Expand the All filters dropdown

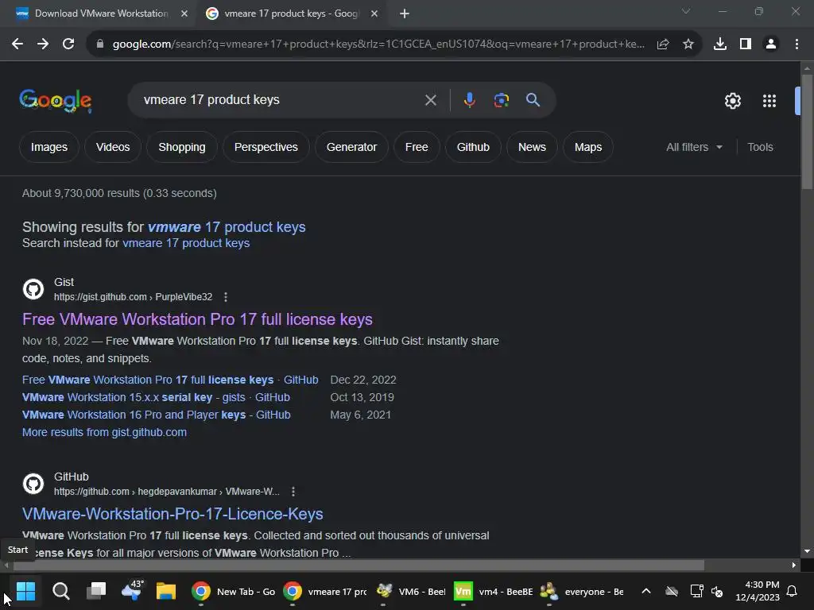[x=694, y=147]
